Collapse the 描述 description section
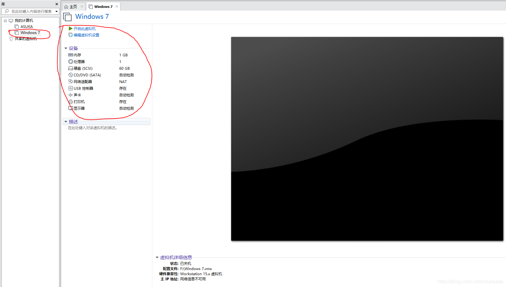The image size is (506, 287). pyautogui.click(x=66, y=122)
